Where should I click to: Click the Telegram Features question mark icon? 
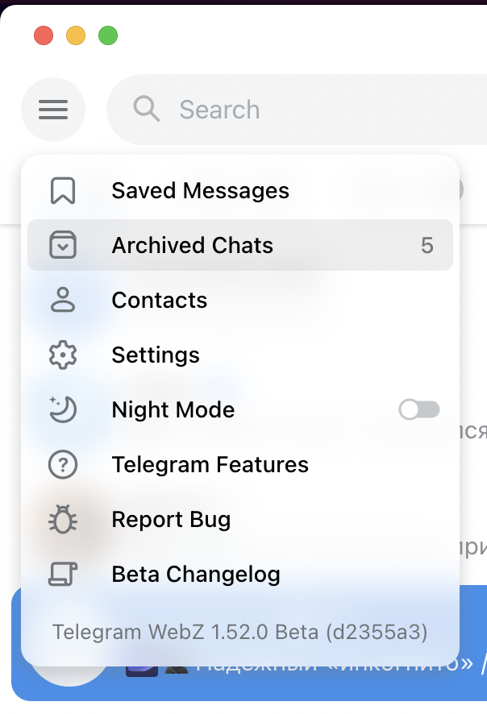[x=62, y=465]
